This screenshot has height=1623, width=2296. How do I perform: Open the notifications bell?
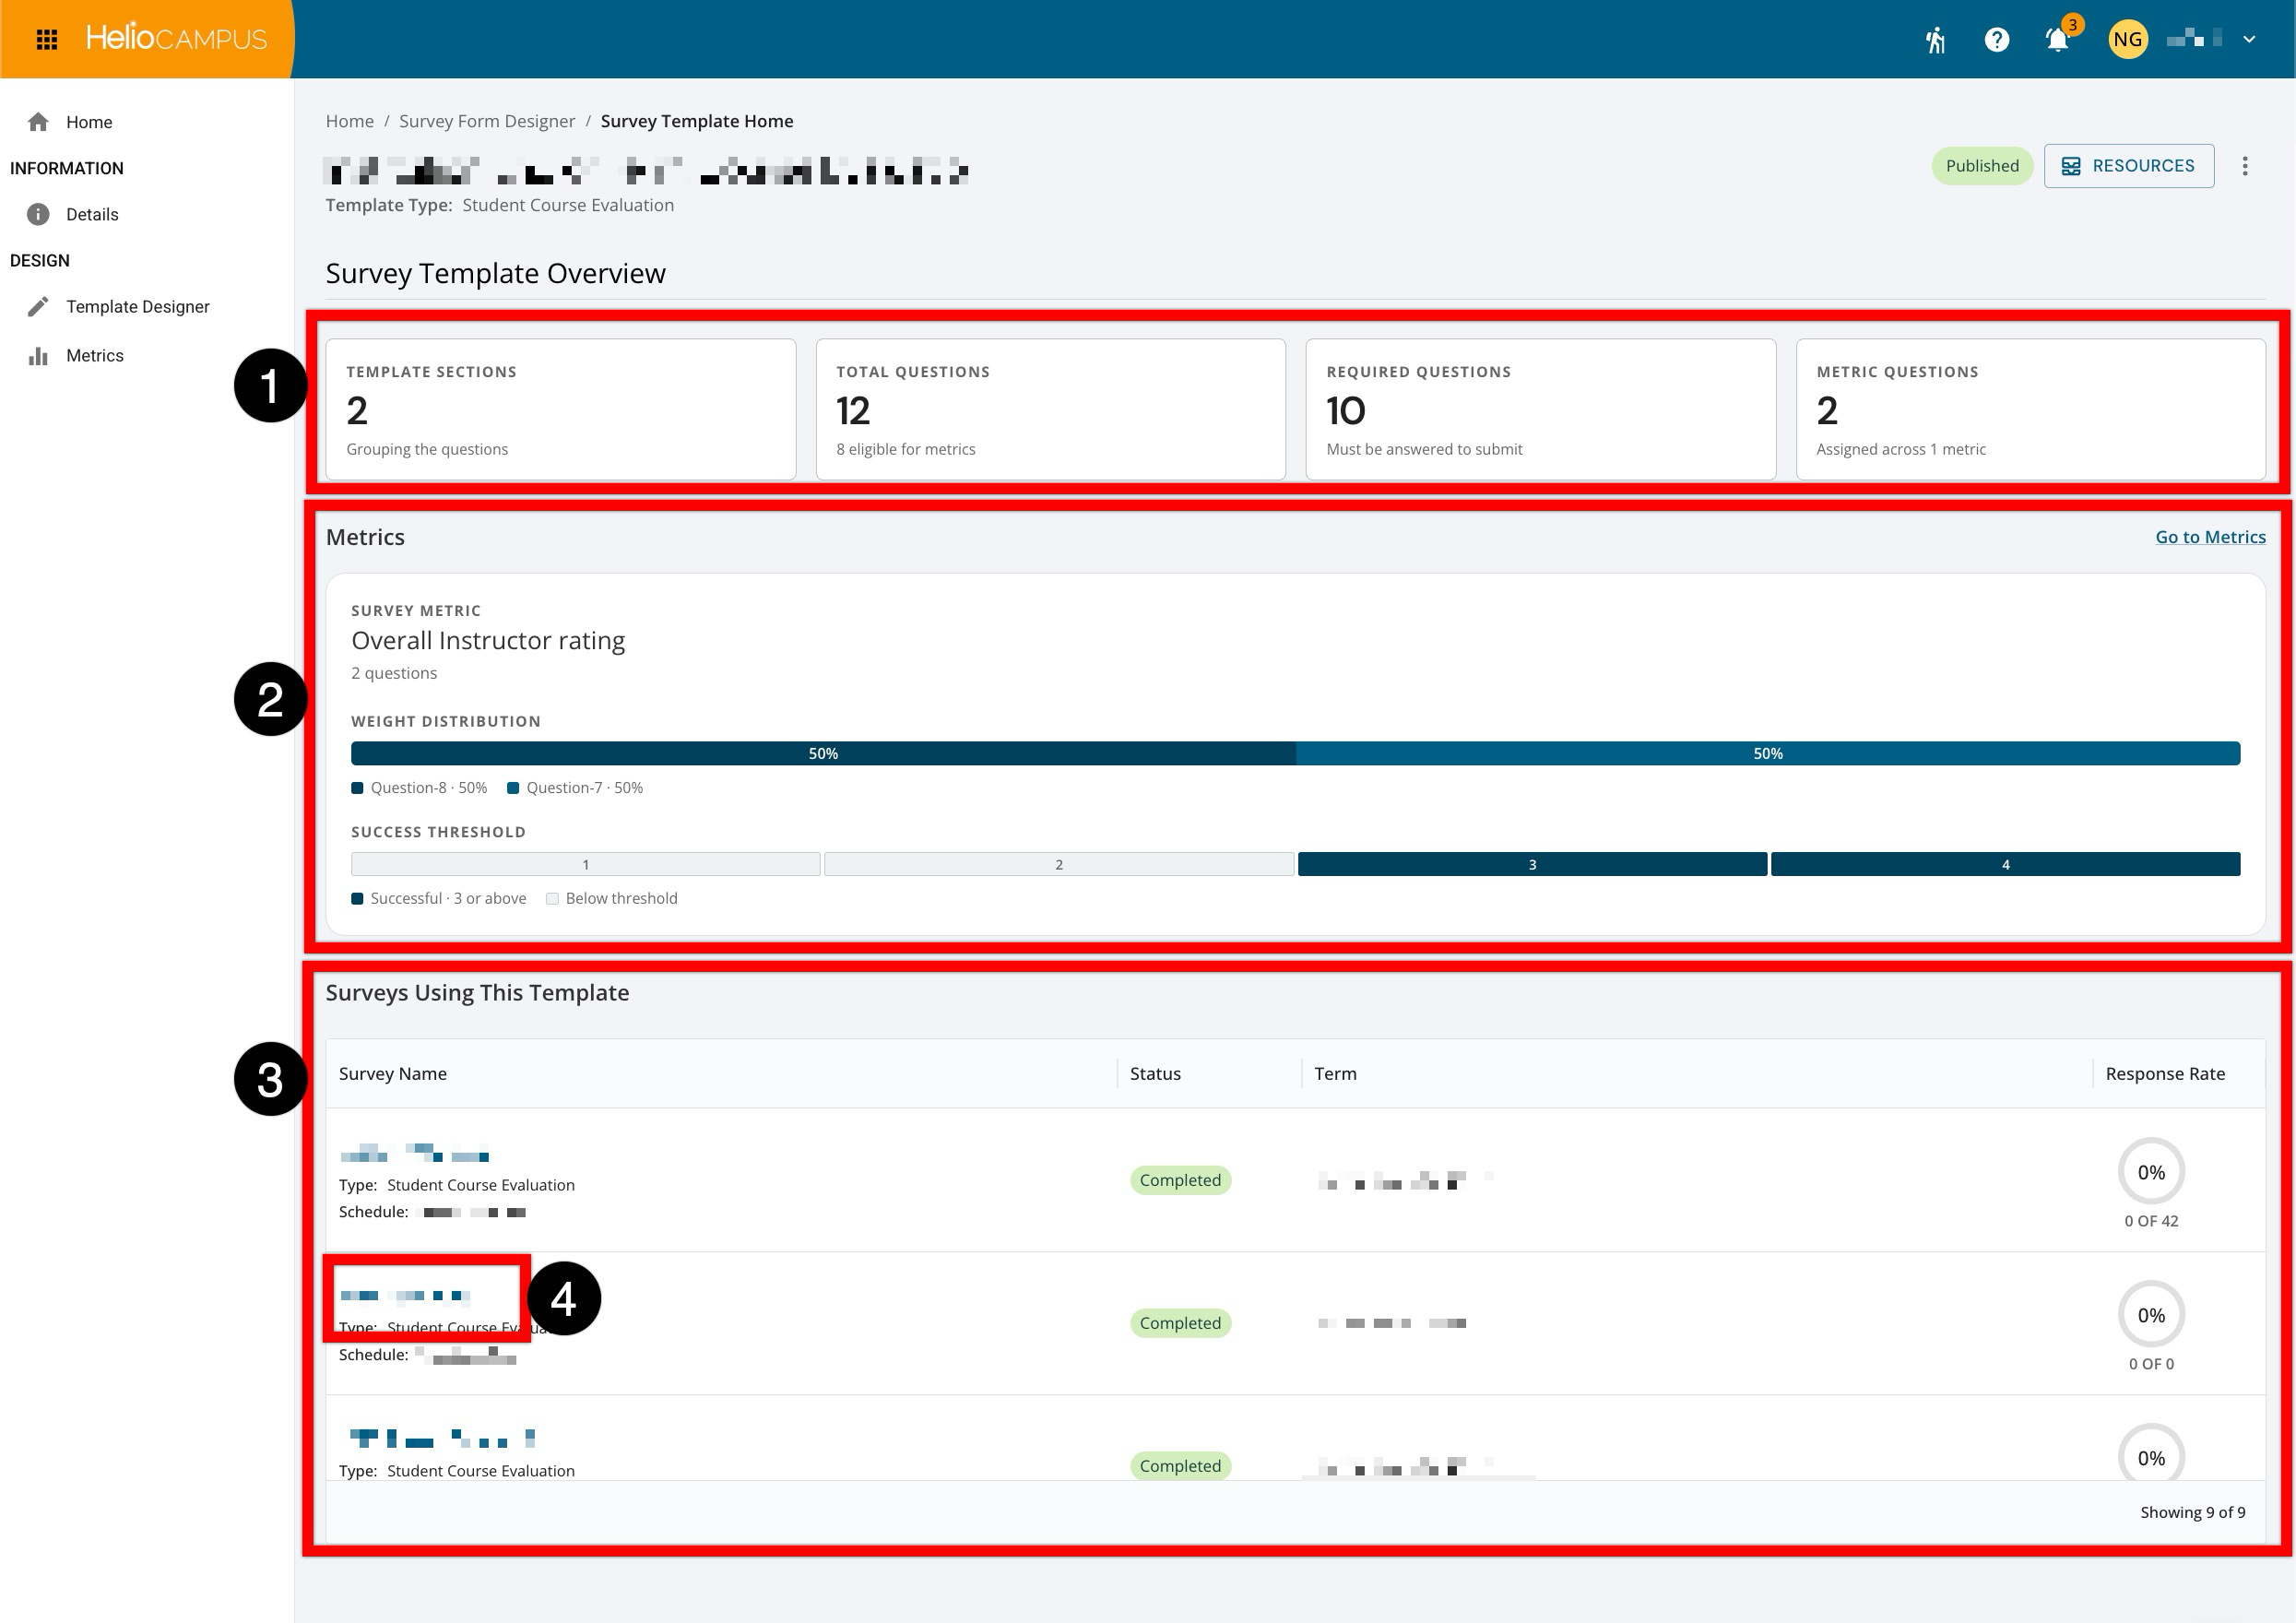[2057, 39]
